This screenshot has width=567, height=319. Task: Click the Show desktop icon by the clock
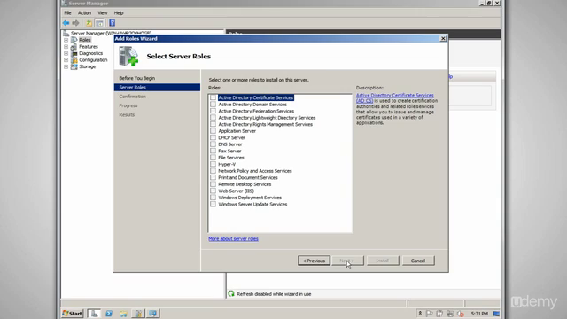coord(496,314)
